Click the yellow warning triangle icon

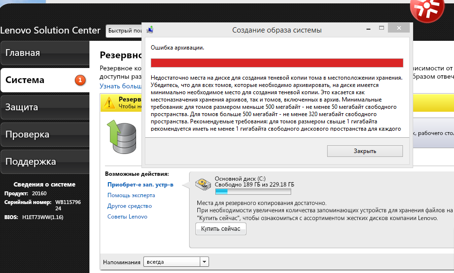point(109,103)
